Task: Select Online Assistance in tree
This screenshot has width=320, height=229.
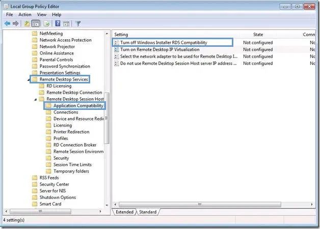Action: tap(57, 53)
